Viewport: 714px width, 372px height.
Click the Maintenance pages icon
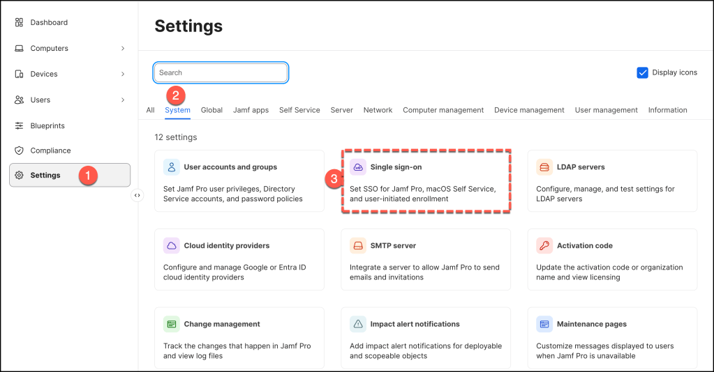pyautogui.click(x=544, y=324)
